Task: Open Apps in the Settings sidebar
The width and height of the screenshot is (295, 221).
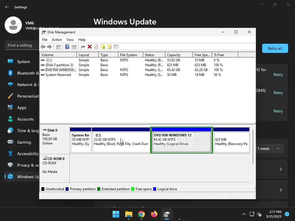Action: coord(22,108)
